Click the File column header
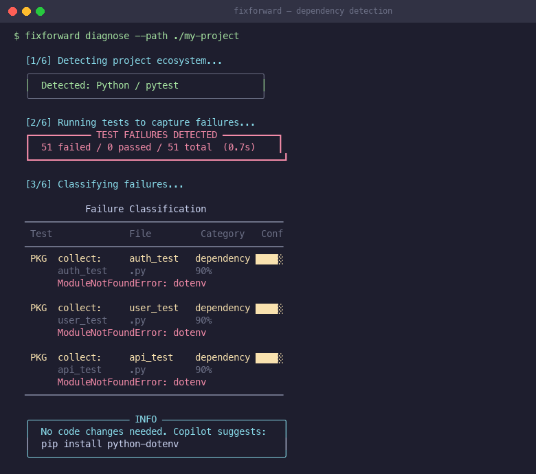536x474 pixels. tap(140, 234)
